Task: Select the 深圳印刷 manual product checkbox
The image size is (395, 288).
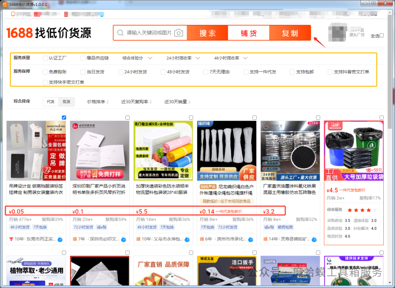Action: pos(128,117)
